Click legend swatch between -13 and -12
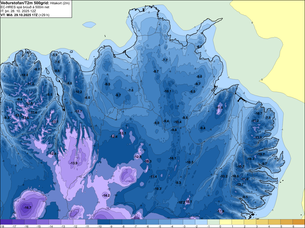 [67, 222]
